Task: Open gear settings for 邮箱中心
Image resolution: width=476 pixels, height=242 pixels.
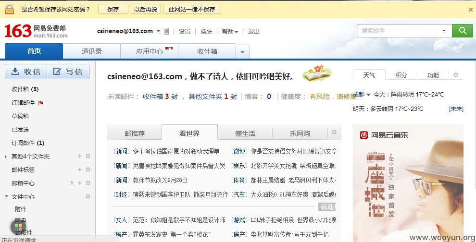Action: pos(88,183)
